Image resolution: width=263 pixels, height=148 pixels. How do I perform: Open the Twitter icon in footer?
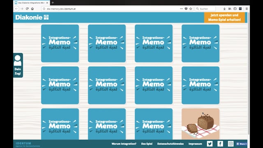(x=210, y=144)
